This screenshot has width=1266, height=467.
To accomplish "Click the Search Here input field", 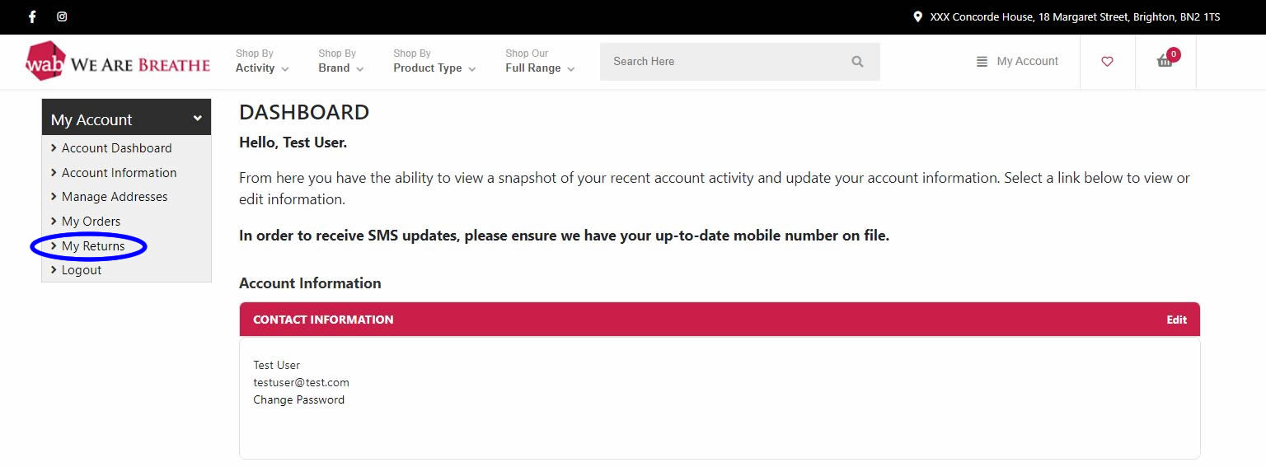I will point(739,62).
